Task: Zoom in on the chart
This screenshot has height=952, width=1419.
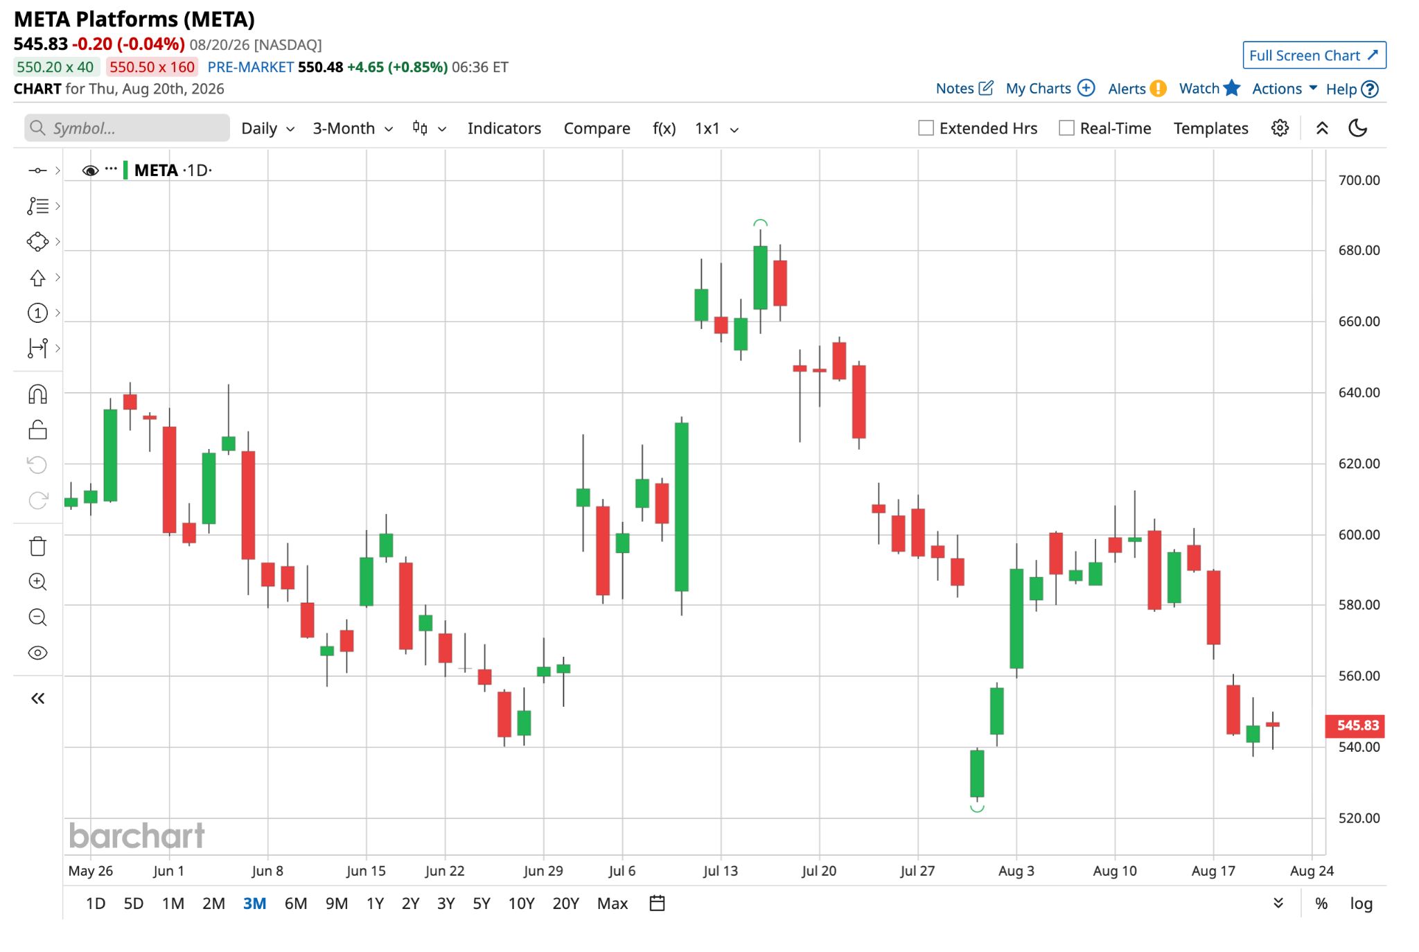Action: point(37,582)
